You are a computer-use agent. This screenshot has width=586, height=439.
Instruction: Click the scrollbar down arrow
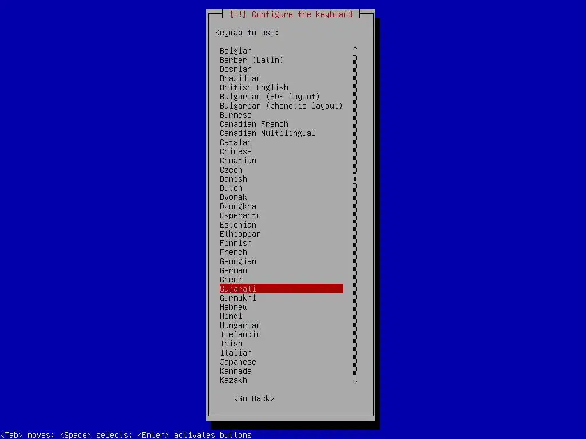355,380
